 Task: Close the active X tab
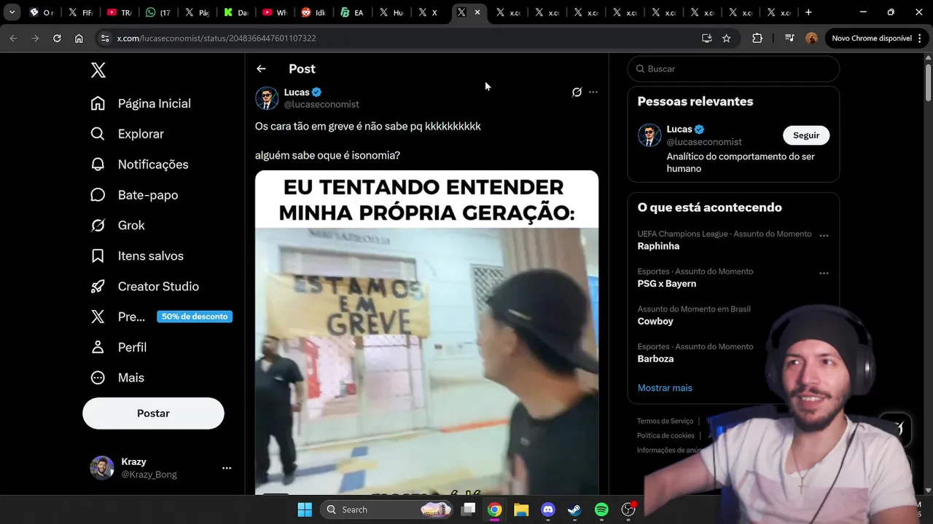(x=477, y=12)
